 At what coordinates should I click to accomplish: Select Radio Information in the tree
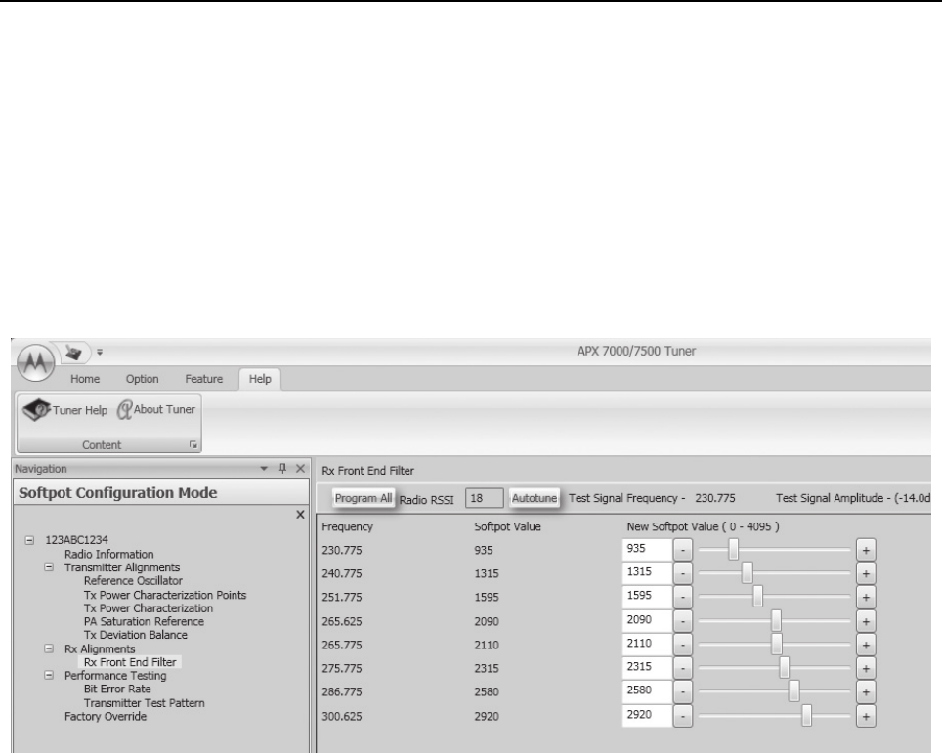(108, 554)
